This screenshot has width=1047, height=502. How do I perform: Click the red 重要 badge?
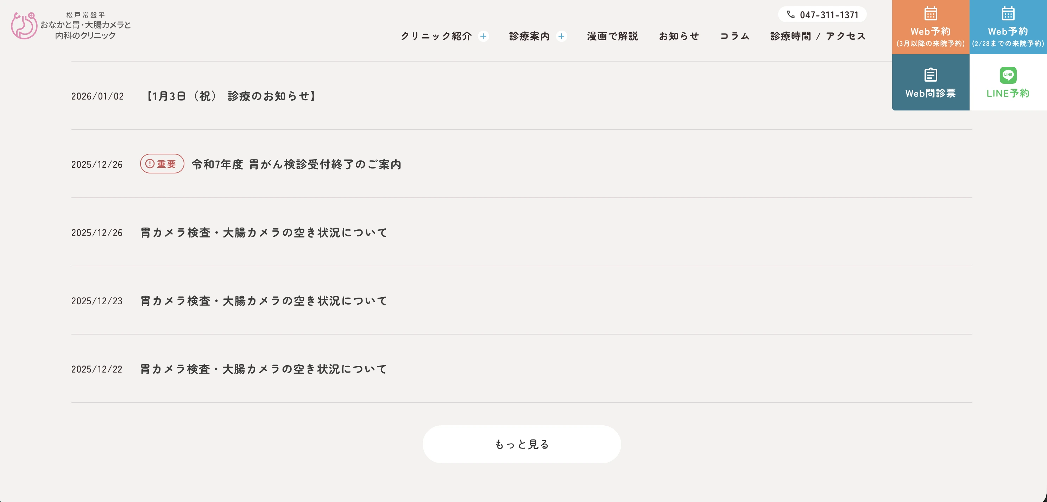tap(162, 164)
